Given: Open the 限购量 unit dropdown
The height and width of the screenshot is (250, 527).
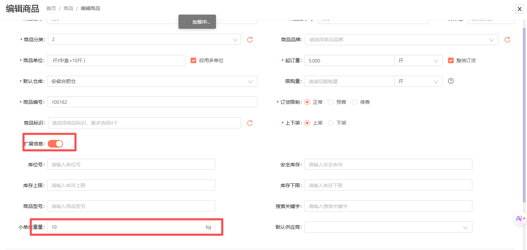Looking at the screenshot, I should click(418, 81).
